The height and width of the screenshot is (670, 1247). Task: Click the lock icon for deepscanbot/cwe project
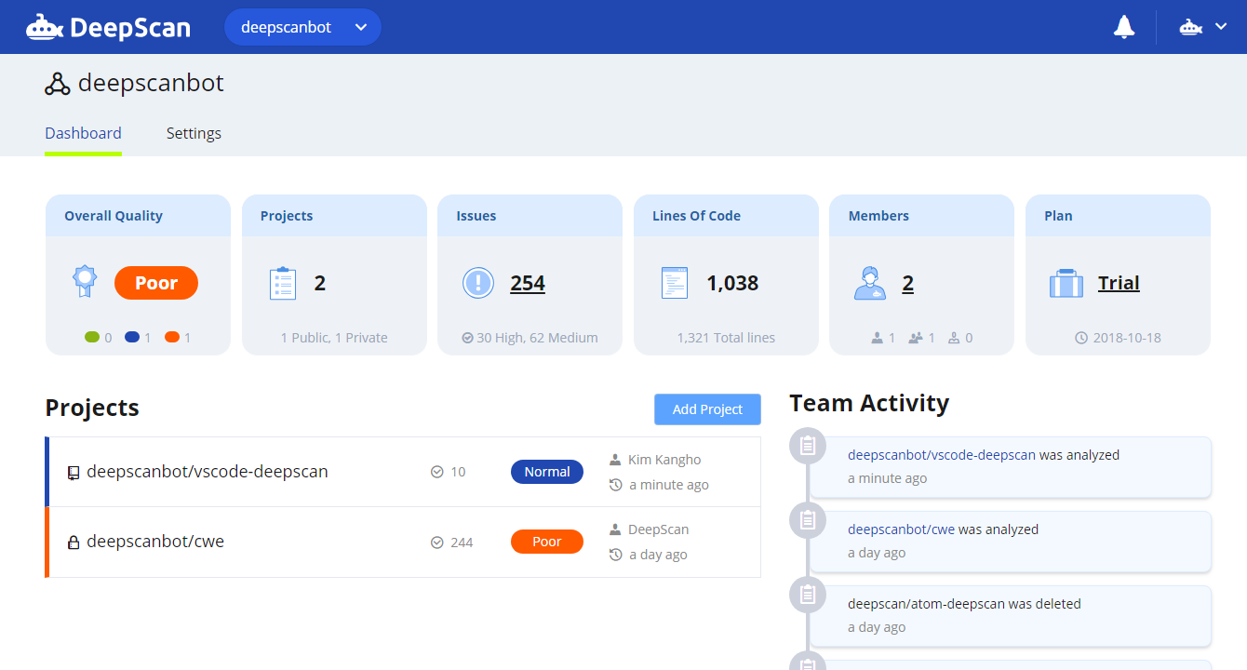[x=74, y=543]
